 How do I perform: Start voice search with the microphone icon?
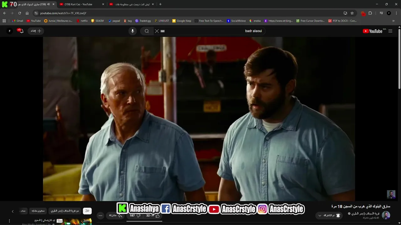point(133,31)
